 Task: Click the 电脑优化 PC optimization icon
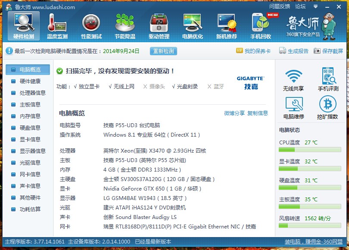coord(193,26)
